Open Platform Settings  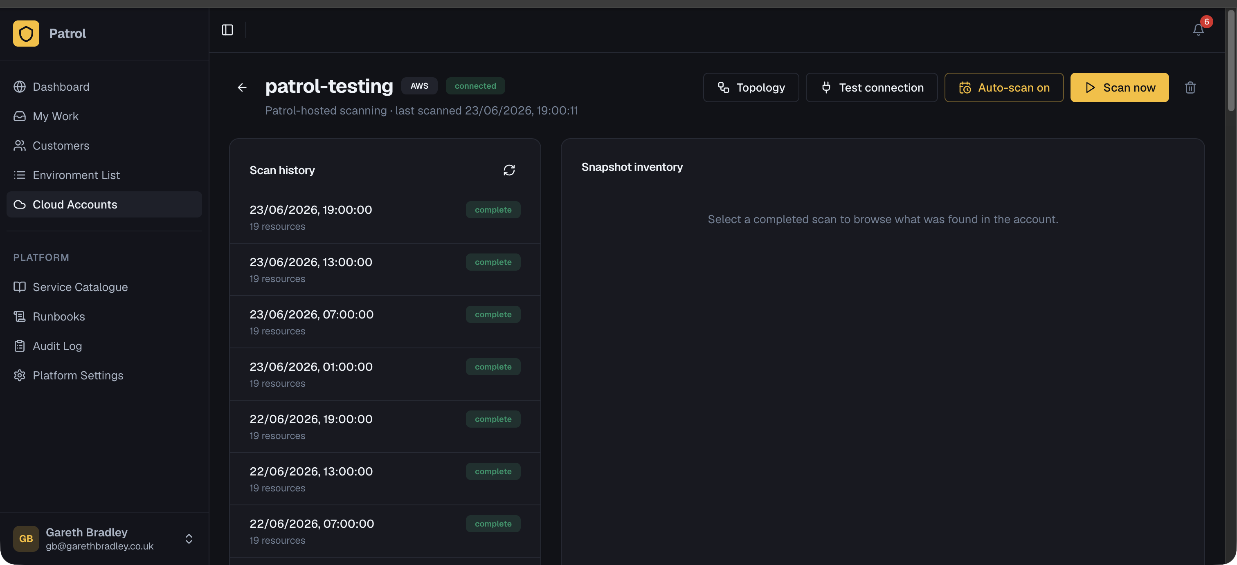104,375
